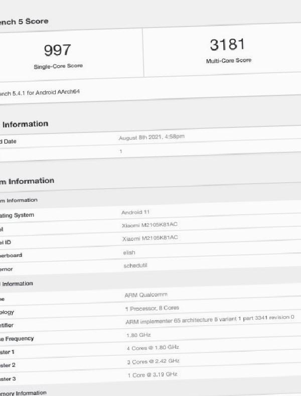
Task: Select the governor value schedutil
Action: 135,266
